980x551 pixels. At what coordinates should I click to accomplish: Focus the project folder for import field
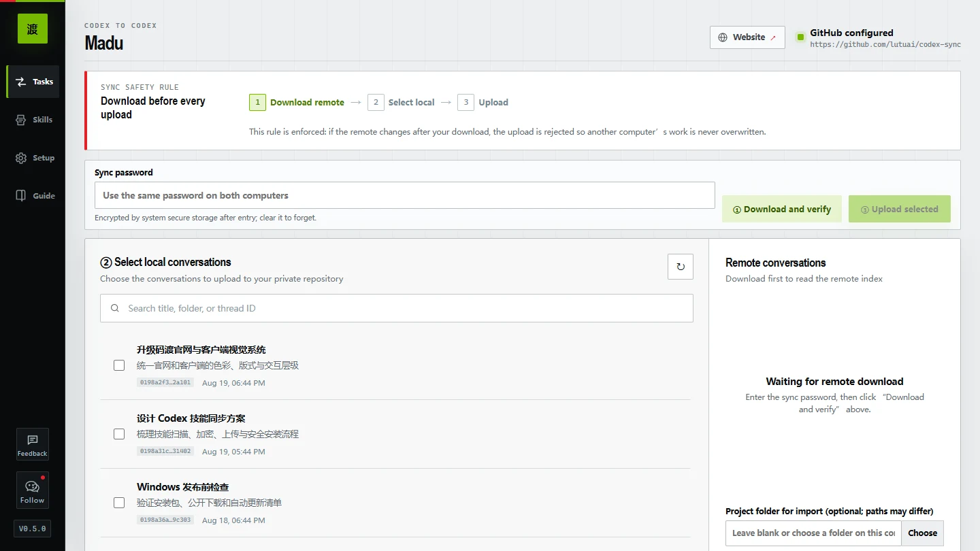[813, 533]
